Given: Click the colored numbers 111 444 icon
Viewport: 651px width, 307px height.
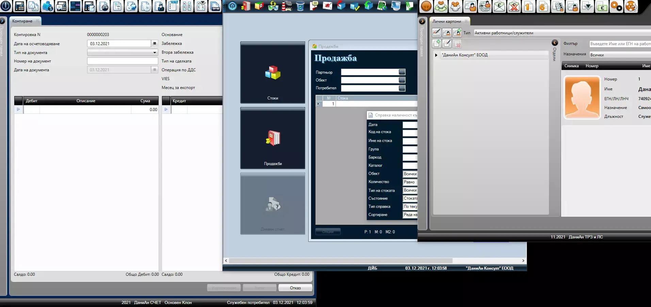Looking at the screenshot, I should tap(76, 6).
